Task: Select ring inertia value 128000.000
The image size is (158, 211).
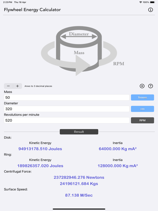Action: coord(118,166)
